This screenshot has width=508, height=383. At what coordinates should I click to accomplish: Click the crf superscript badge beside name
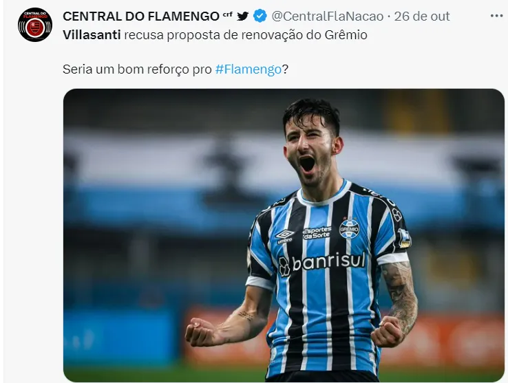click(227, 14)
